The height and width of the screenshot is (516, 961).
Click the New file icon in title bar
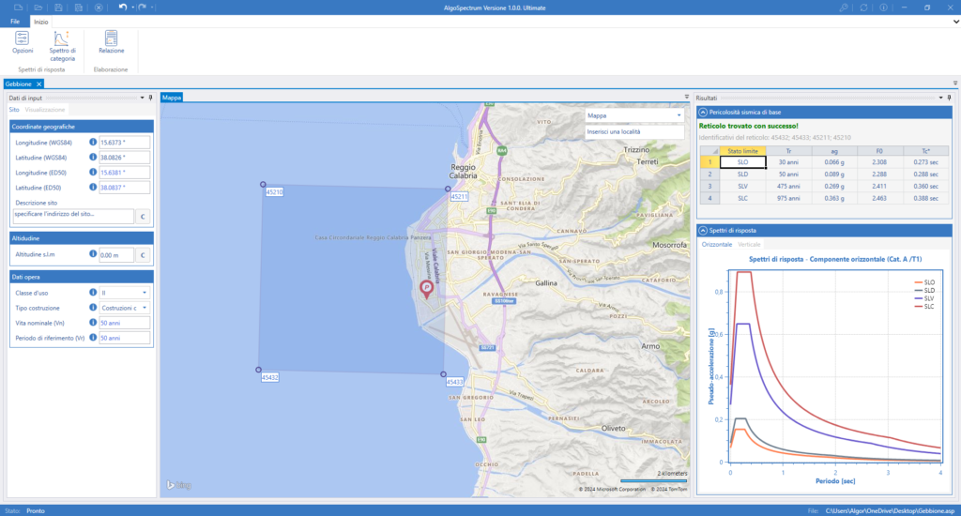click(x=19, y=8)
